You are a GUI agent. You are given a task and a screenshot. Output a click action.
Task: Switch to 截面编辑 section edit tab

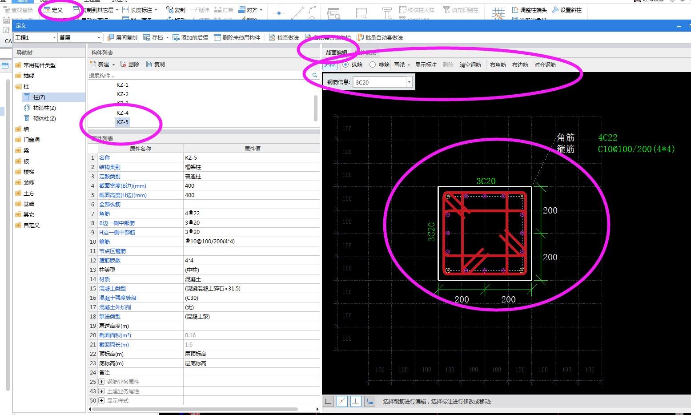337,53
